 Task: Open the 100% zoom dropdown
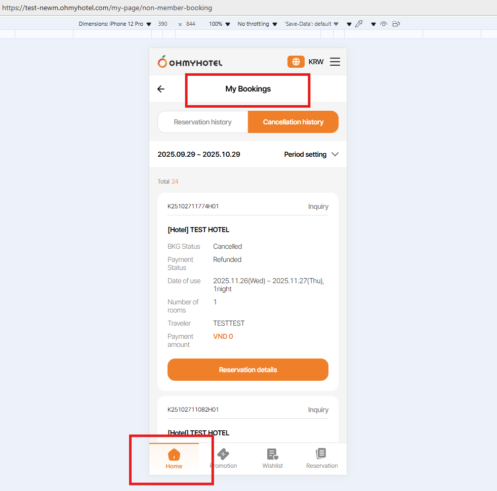219,24
